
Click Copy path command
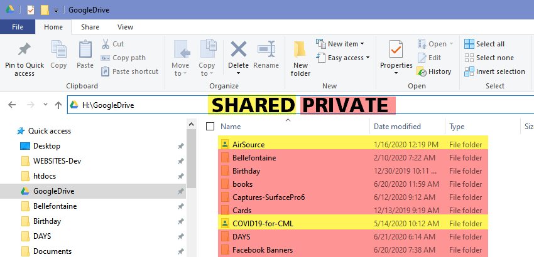click(x=123, y=58)
